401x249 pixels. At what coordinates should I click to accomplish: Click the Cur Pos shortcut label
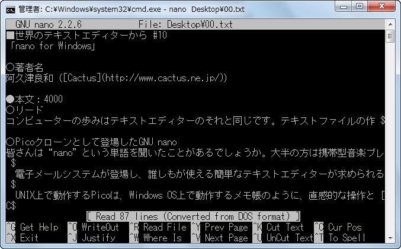coord(345,227)
